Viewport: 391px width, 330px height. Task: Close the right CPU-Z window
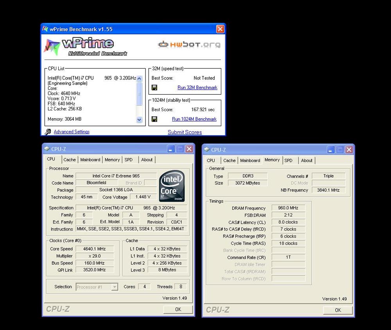pos(349,150)
